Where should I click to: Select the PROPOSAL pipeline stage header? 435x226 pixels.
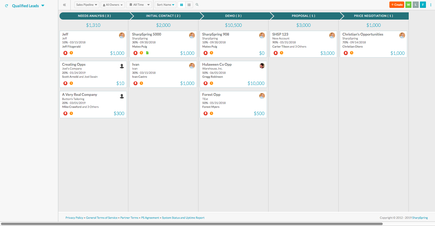[303, 16]
